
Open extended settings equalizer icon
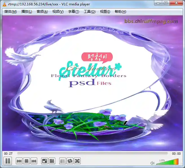point(52,161)
